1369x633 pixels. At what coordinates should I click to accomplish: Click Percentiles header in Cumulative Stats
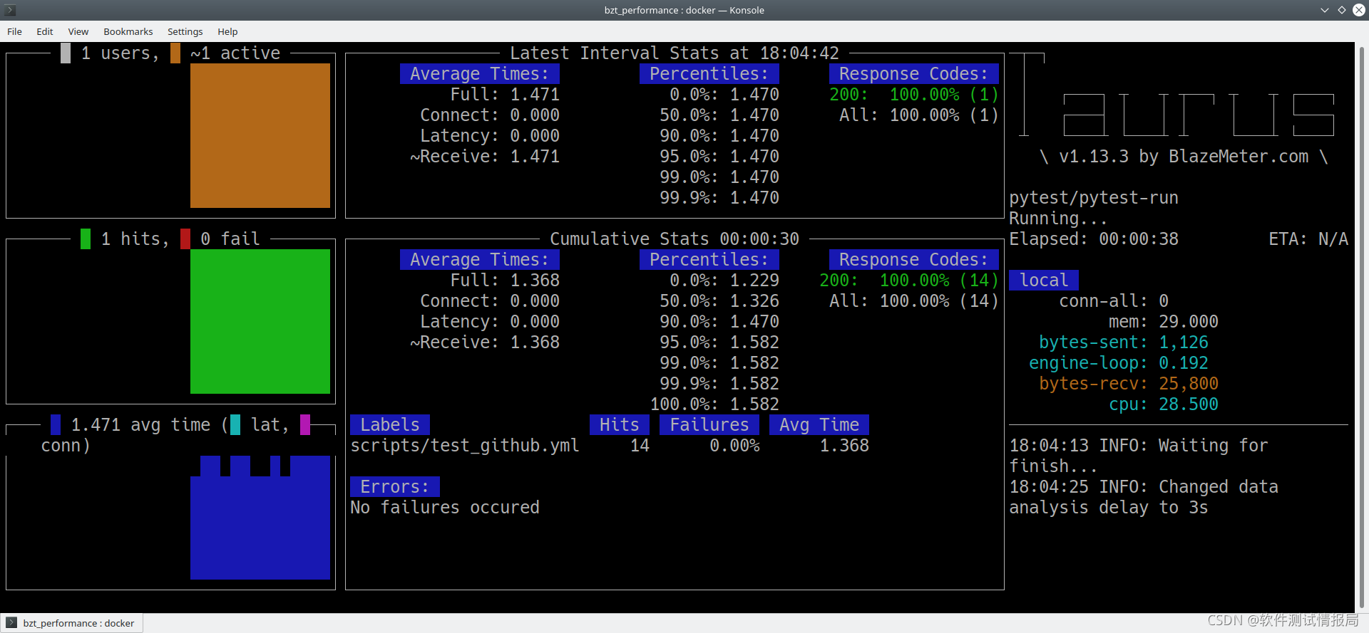tap(709, 260)
